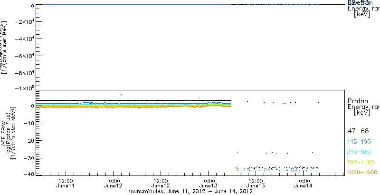Click the -30 tick label on proton flux axis
380x195 pixels.
point(28,158)
